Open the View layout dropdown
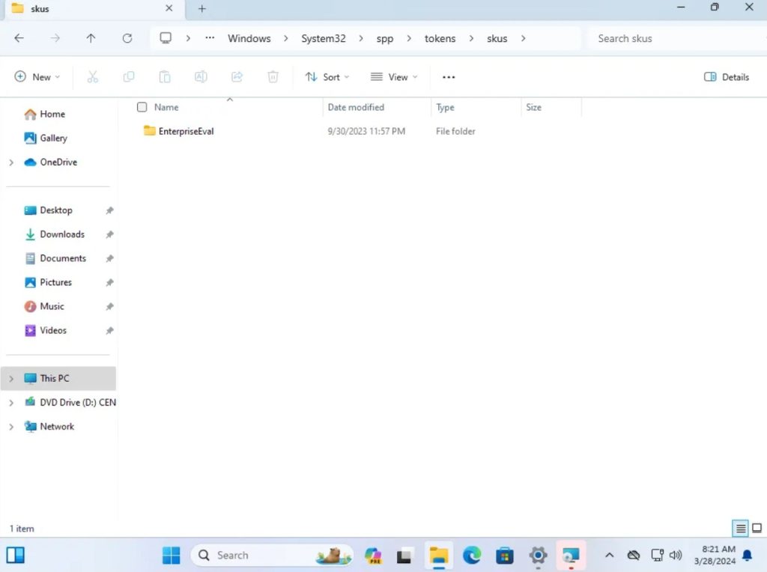 [394, 77]
